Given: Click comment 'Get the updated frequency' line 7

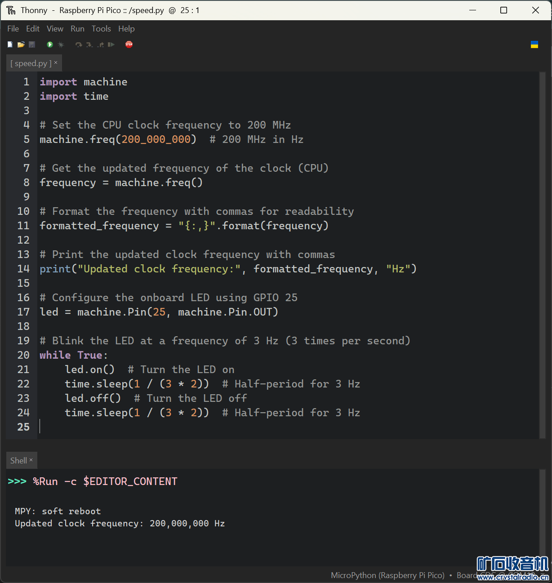Looking at the screenshot, I should click(x=184, y=168).
